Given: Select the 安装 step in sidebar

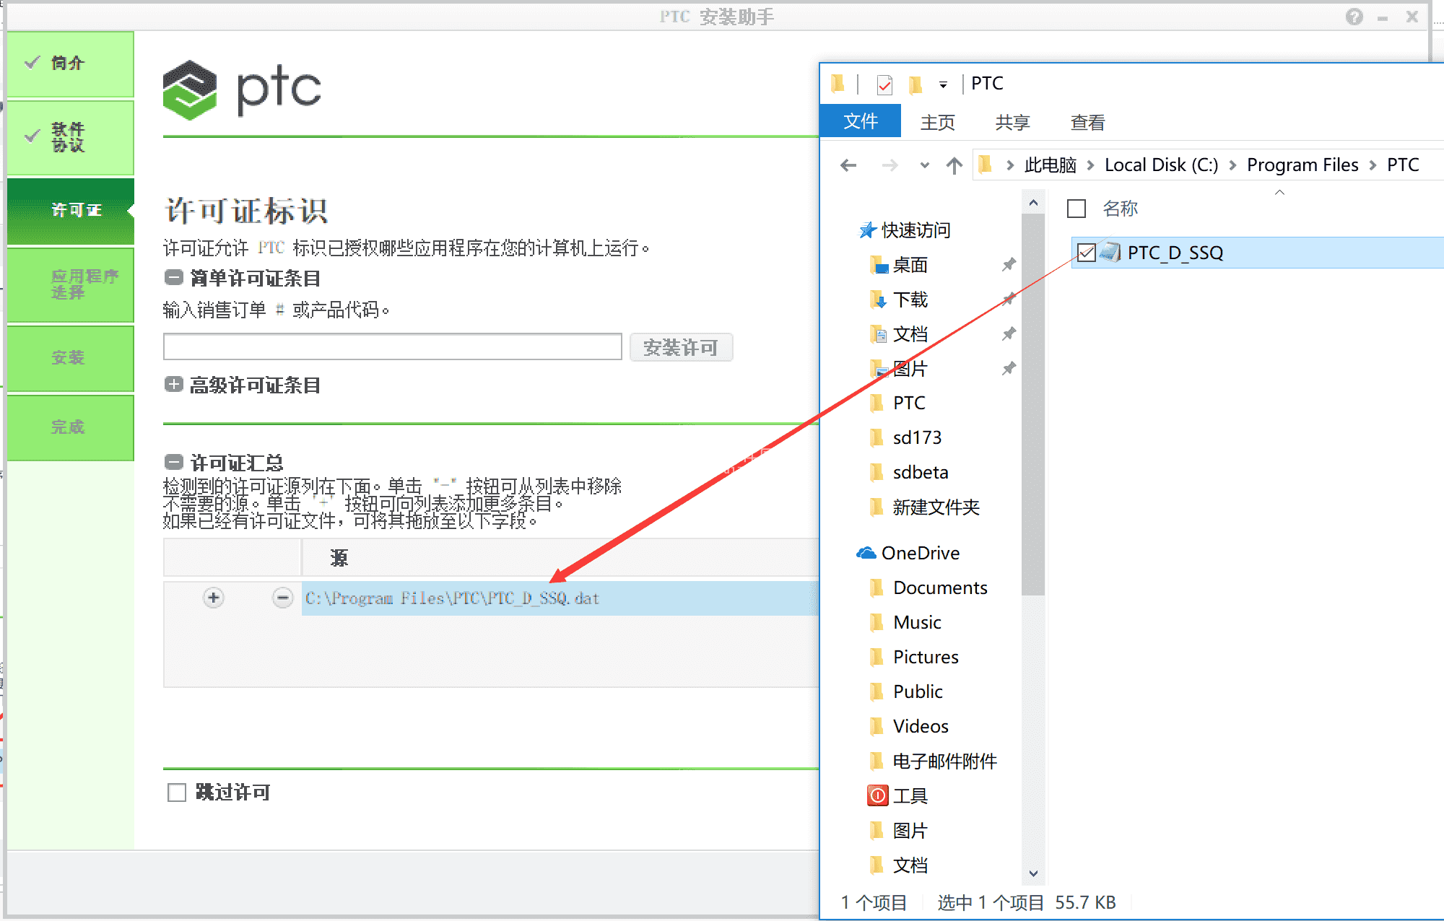Looking at the screenshot, I should (69, 357).
